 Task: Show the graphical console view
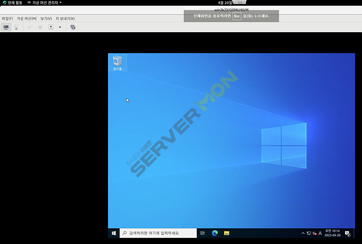click(6, 27)
